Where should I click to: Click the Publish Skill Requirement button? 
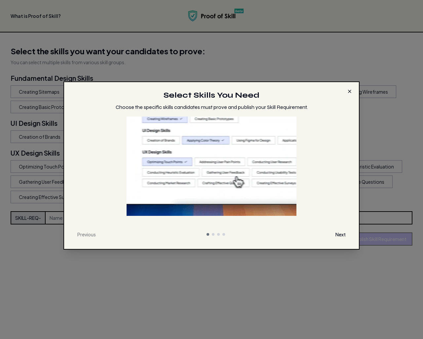coord(386,239)
